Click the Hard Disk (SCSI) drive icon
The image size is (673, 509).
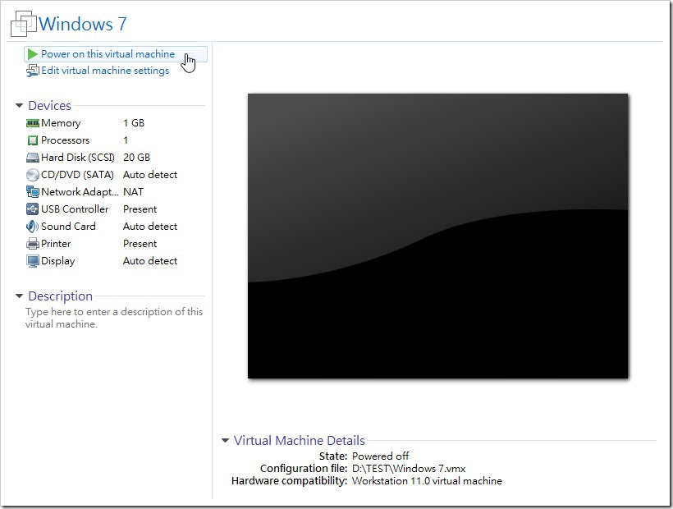click(x=33, y=158)
